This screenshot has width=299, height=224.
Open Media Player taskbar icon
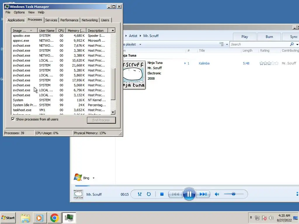(x=40, y=218)
